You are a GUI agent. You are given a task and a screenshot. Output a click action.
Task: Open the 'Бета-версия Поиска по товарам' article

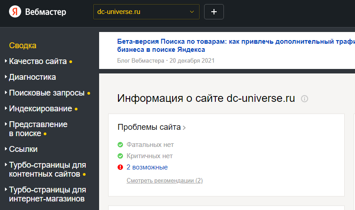point(236,46)
